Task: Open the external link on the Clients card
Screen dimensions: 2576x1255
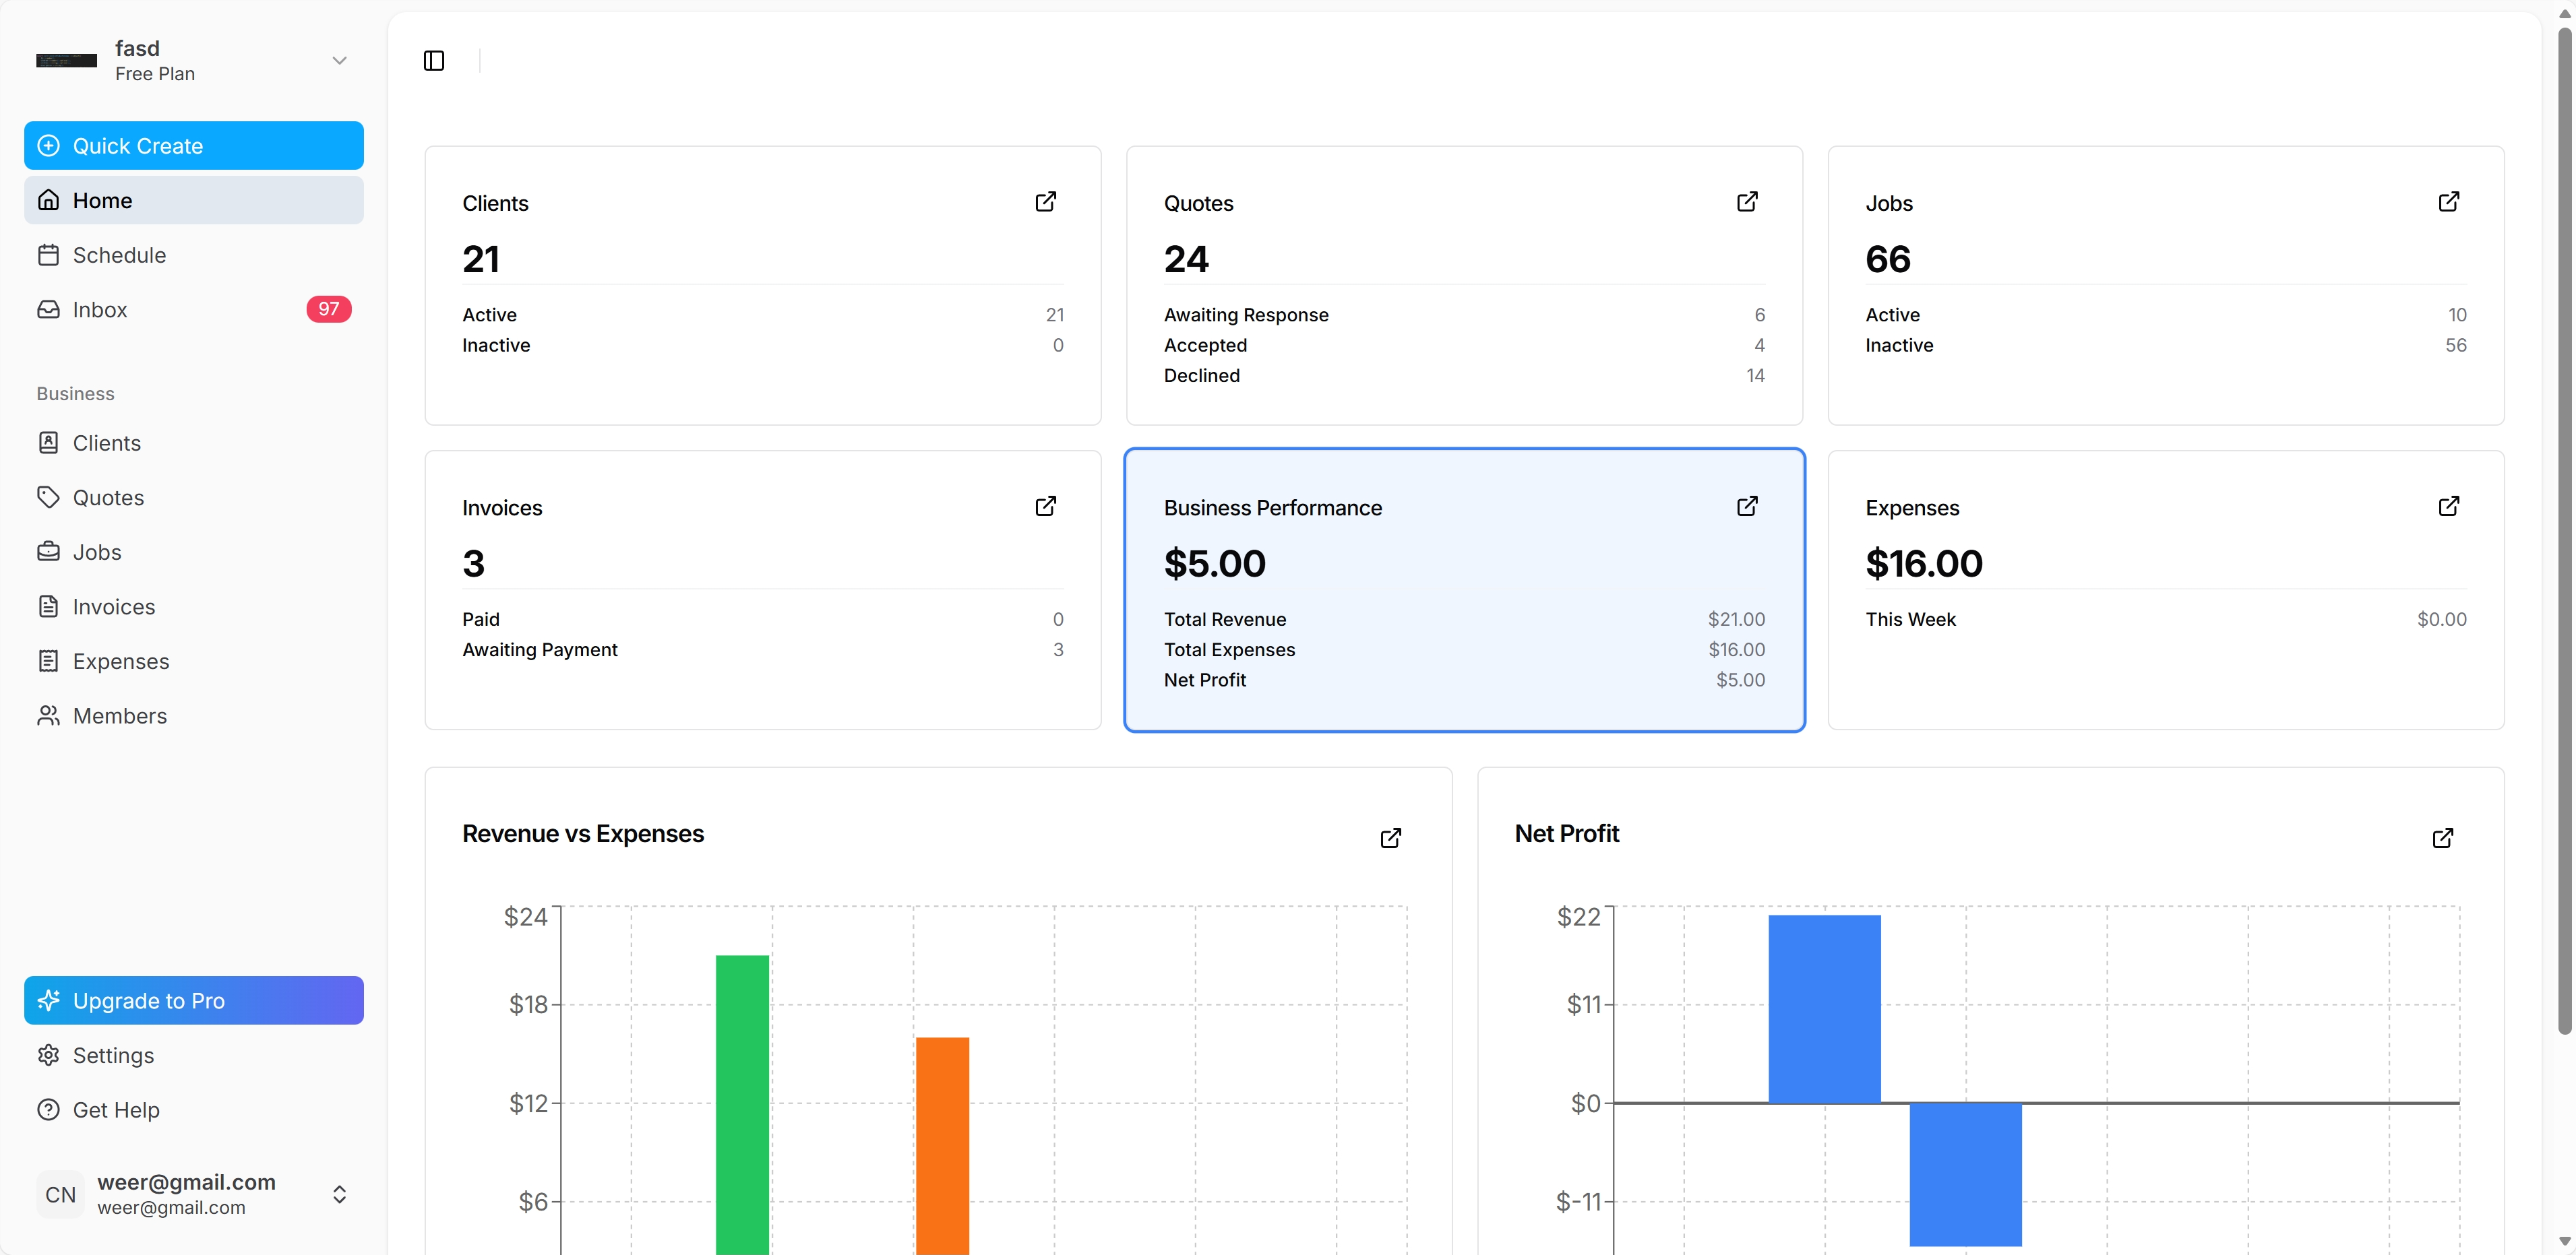Action: [x=1045, y=201]
